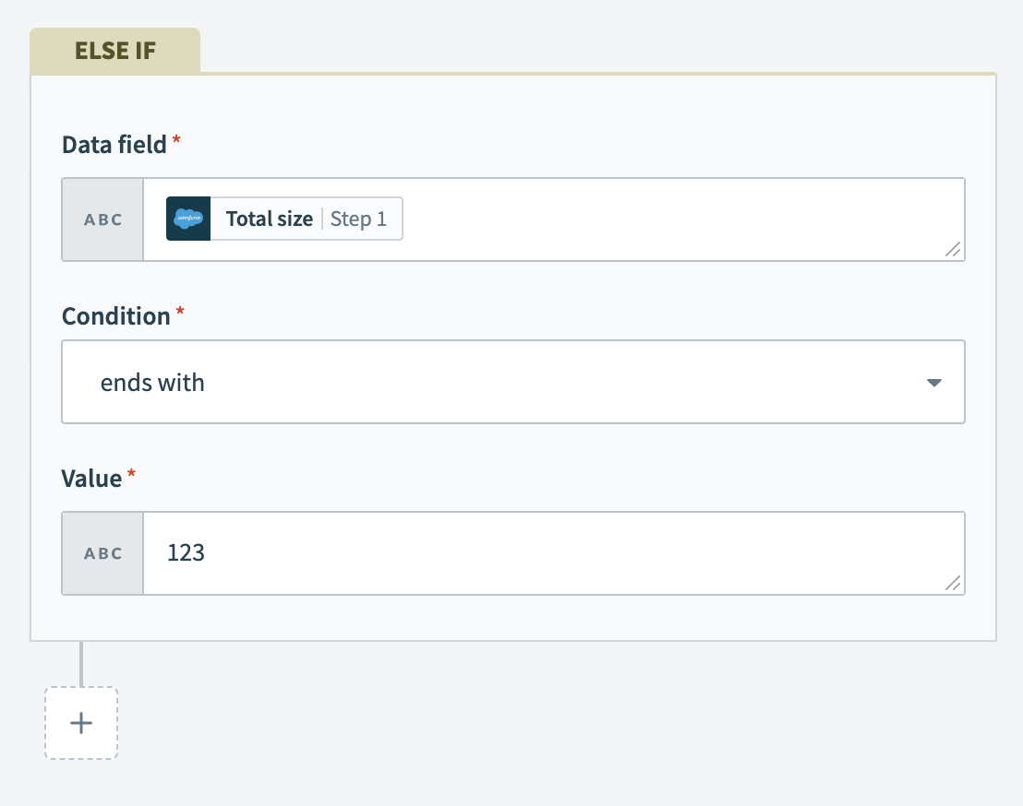Select the Total size data pill
1023x806 pixels.
[271, 219]
